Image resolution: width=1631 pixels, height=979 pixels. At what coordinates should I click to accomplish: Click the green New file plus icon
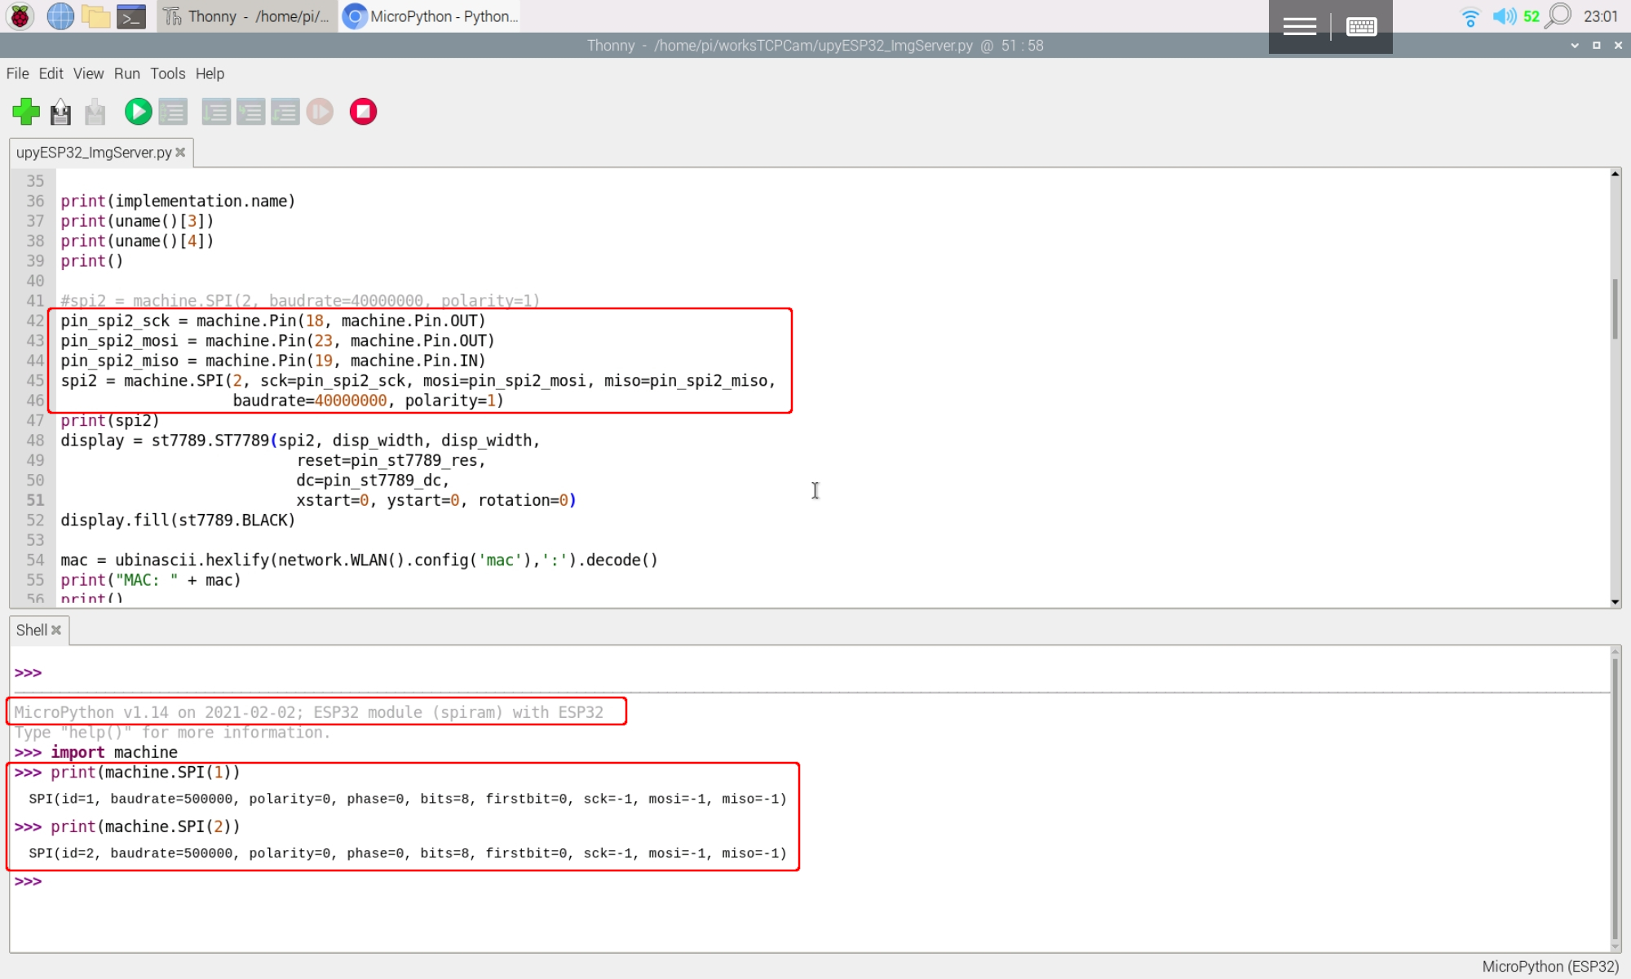26,112
